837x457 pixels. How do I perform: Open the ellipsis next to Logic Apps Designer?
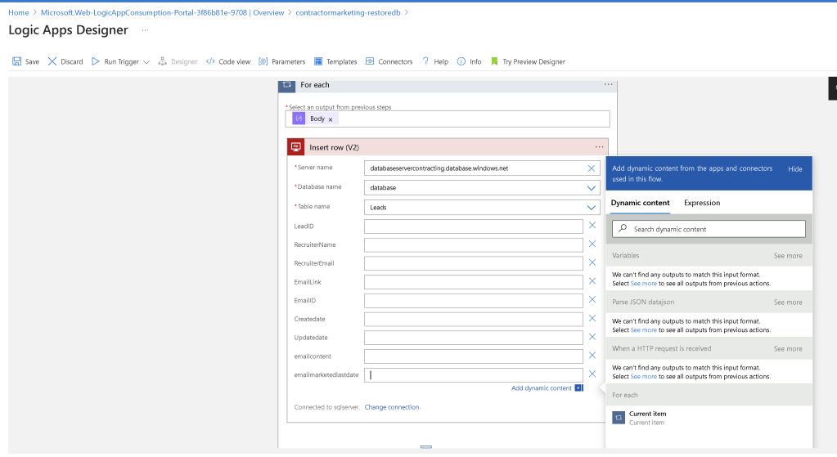145,30
